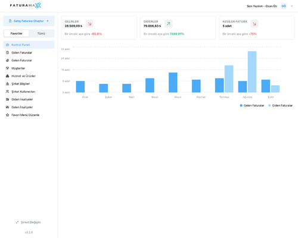This screenshot has height=238, width=298.
Task: Click the Ocak Gelen Faturalar bar
Action: pos(80,87)
